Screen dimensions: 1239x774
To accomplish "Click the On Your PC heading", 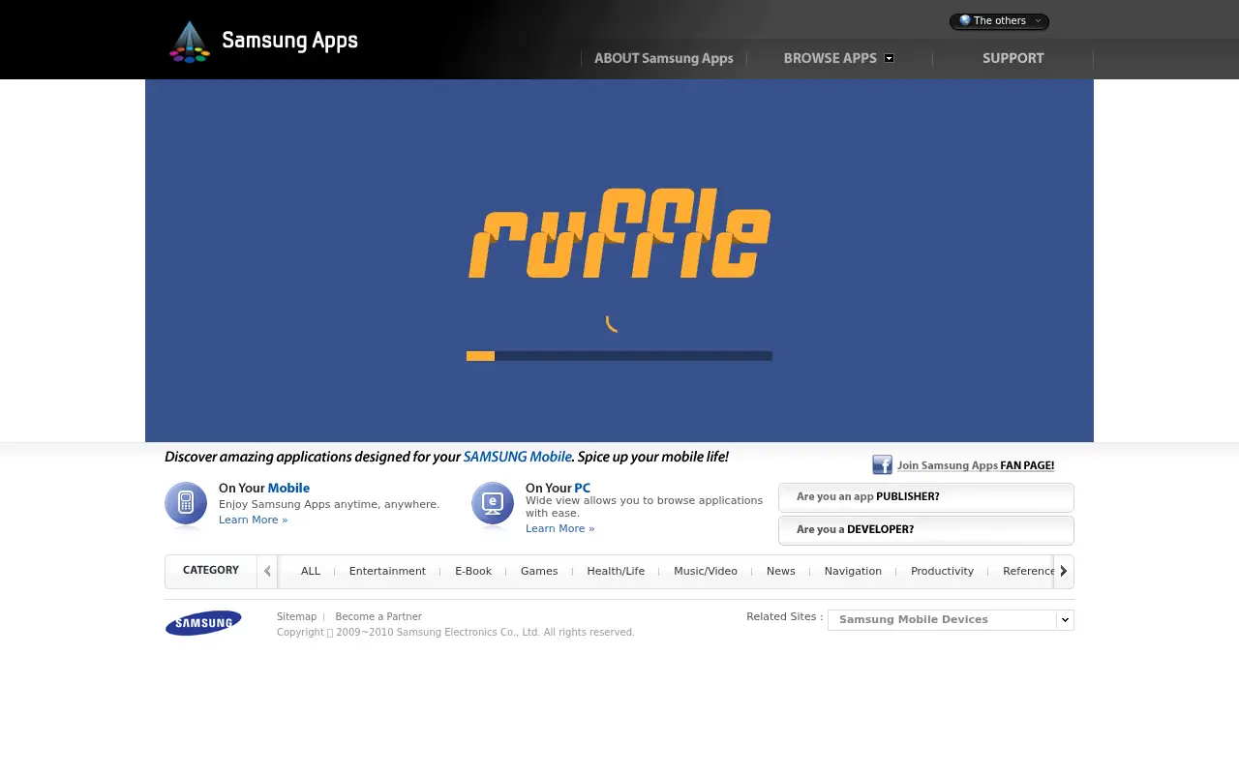I will [x=558, y=489].
